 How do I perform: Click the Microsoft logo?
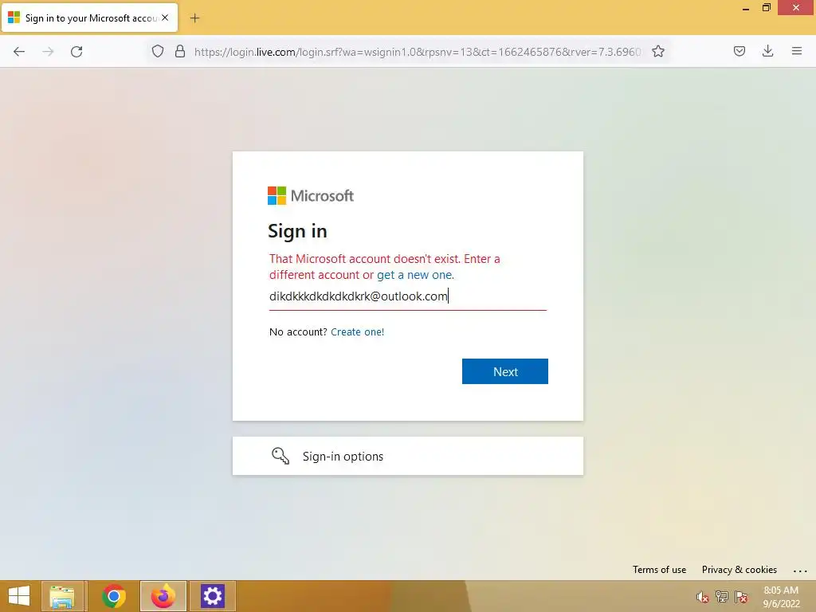tap(311, 196)
